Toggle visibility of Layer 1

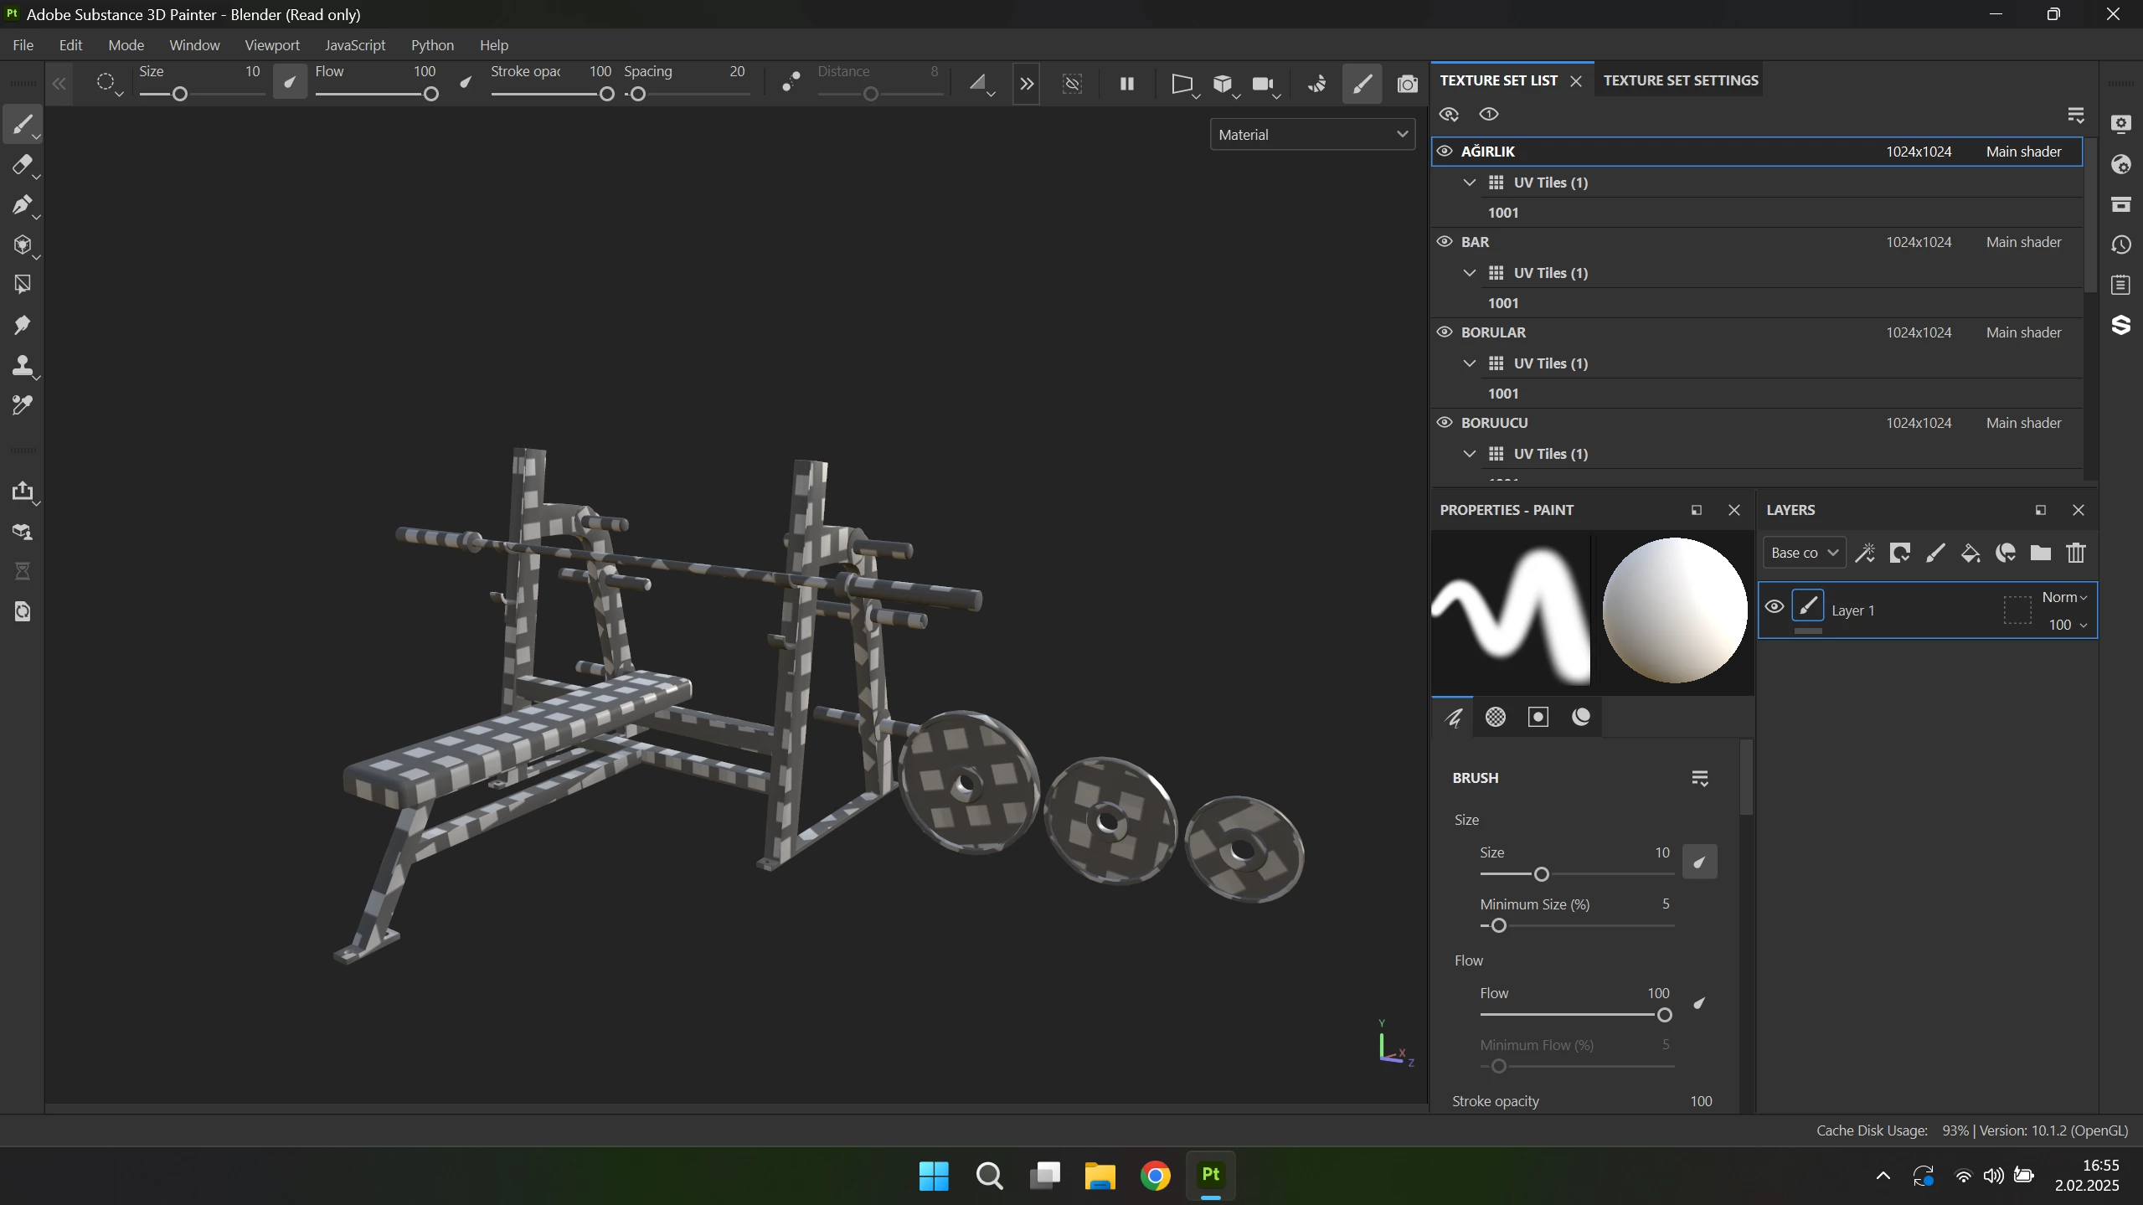click(x=1774, y=608)
